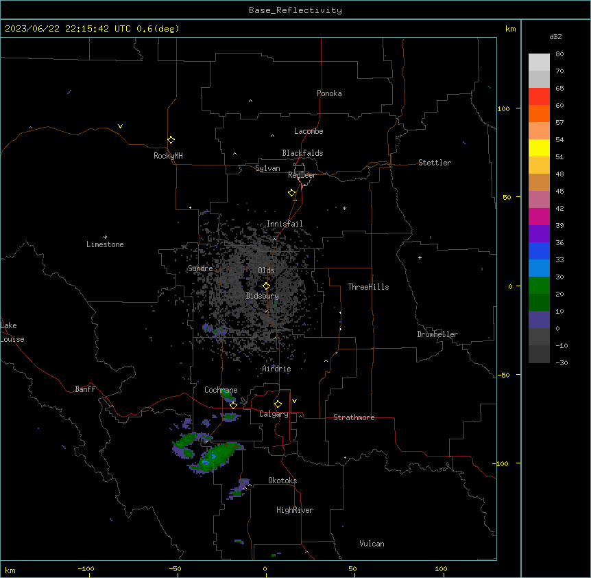
Task: Select the Innisfail label
Action: coord(285,224)
